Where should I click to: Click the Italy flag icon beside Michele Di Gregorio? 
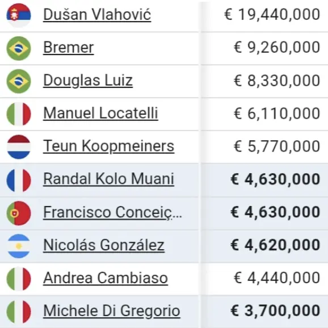coord(19,312)
